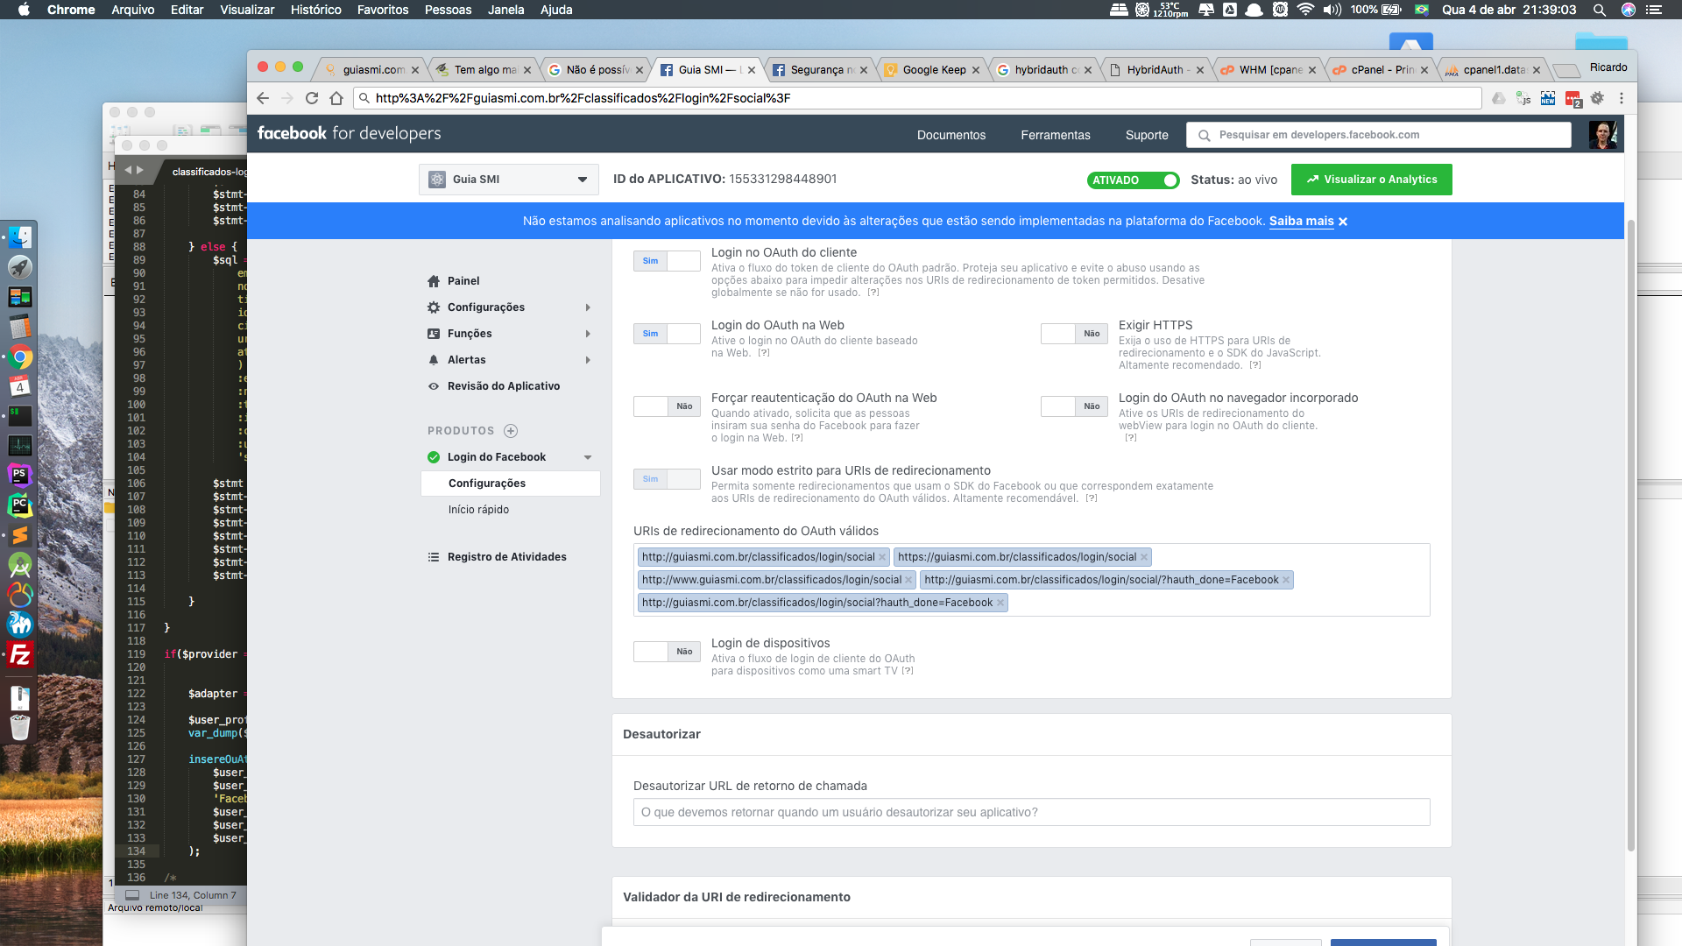This screenshot has width=1682, height=946.
Task: Toggle the ATIVADO app status switch
Action: pyautogui.click(x=1133, y=180)
